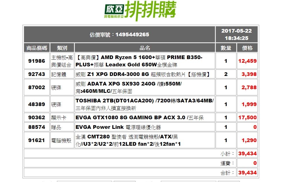
Task: Click the TOSHIBA 2TB(DT01ACA200) product name
Action: click(x=145, y=104)
